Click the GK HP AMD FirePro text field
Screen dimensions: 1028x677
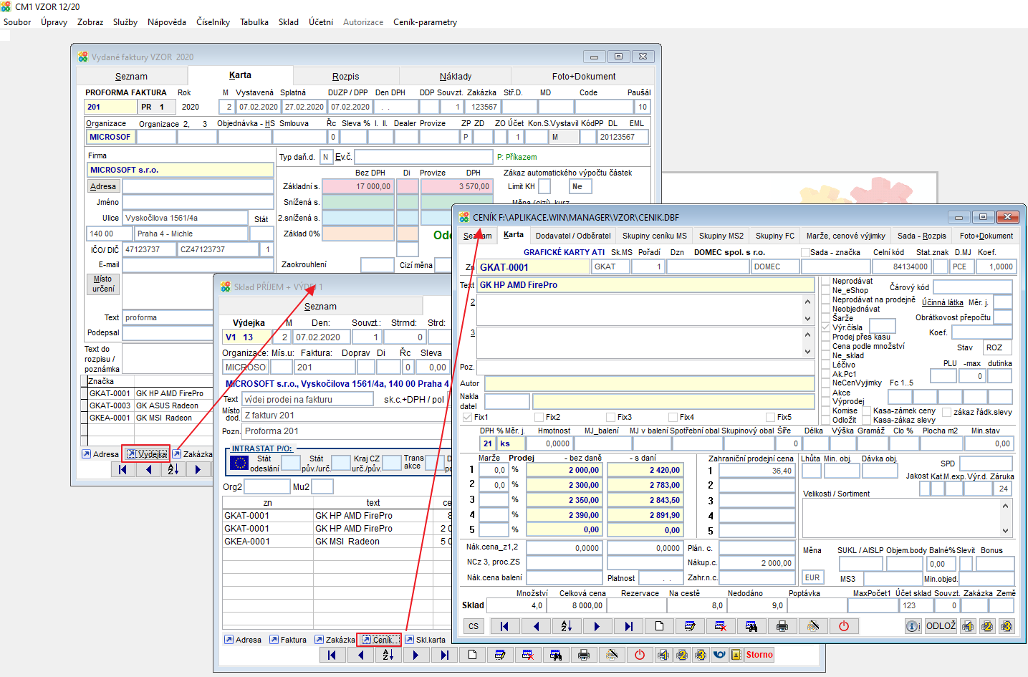pyautogui.click(x=645, y=285)
